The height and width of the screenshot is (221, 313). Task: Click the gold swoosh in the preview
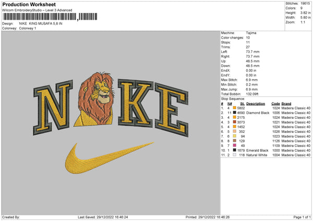[x=110, y=157]
